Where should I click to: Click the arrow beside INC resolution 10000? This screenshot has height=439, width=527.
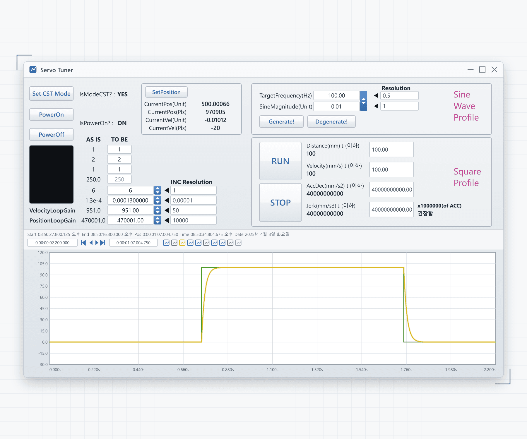pos(167,220)
